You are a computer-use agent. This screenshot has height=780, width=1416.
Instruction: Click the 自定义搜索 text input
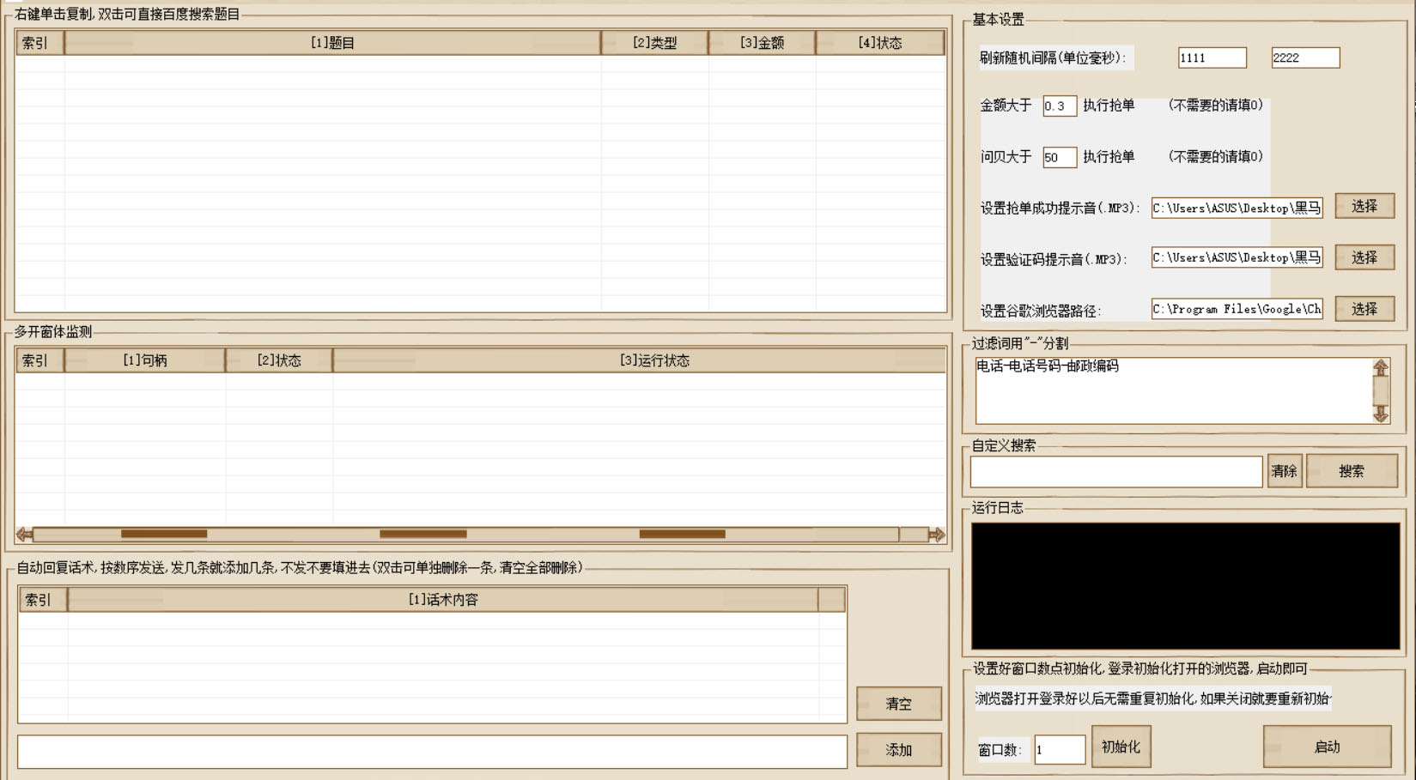(x=1115, y=472)
